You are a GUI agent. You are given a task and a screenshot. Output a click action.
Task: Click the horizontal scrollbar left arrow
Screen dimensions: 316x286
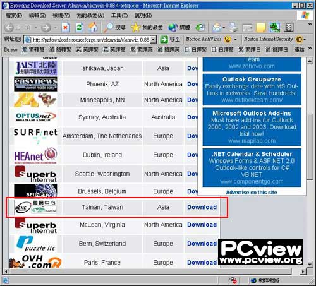pos(6,271)
